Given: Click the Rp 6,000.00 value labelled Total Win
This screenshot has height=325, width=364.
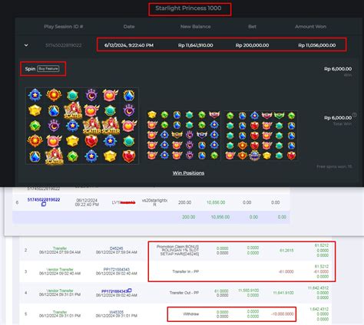Looking at the screenshot, I should [338, 118].
